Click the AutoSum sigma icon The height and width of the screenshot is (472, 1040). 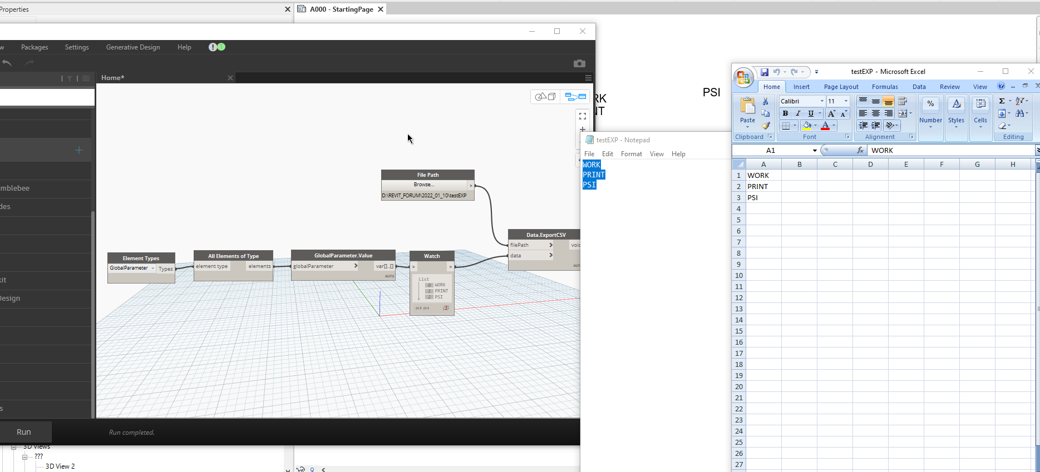click(x=1002, y=101)
